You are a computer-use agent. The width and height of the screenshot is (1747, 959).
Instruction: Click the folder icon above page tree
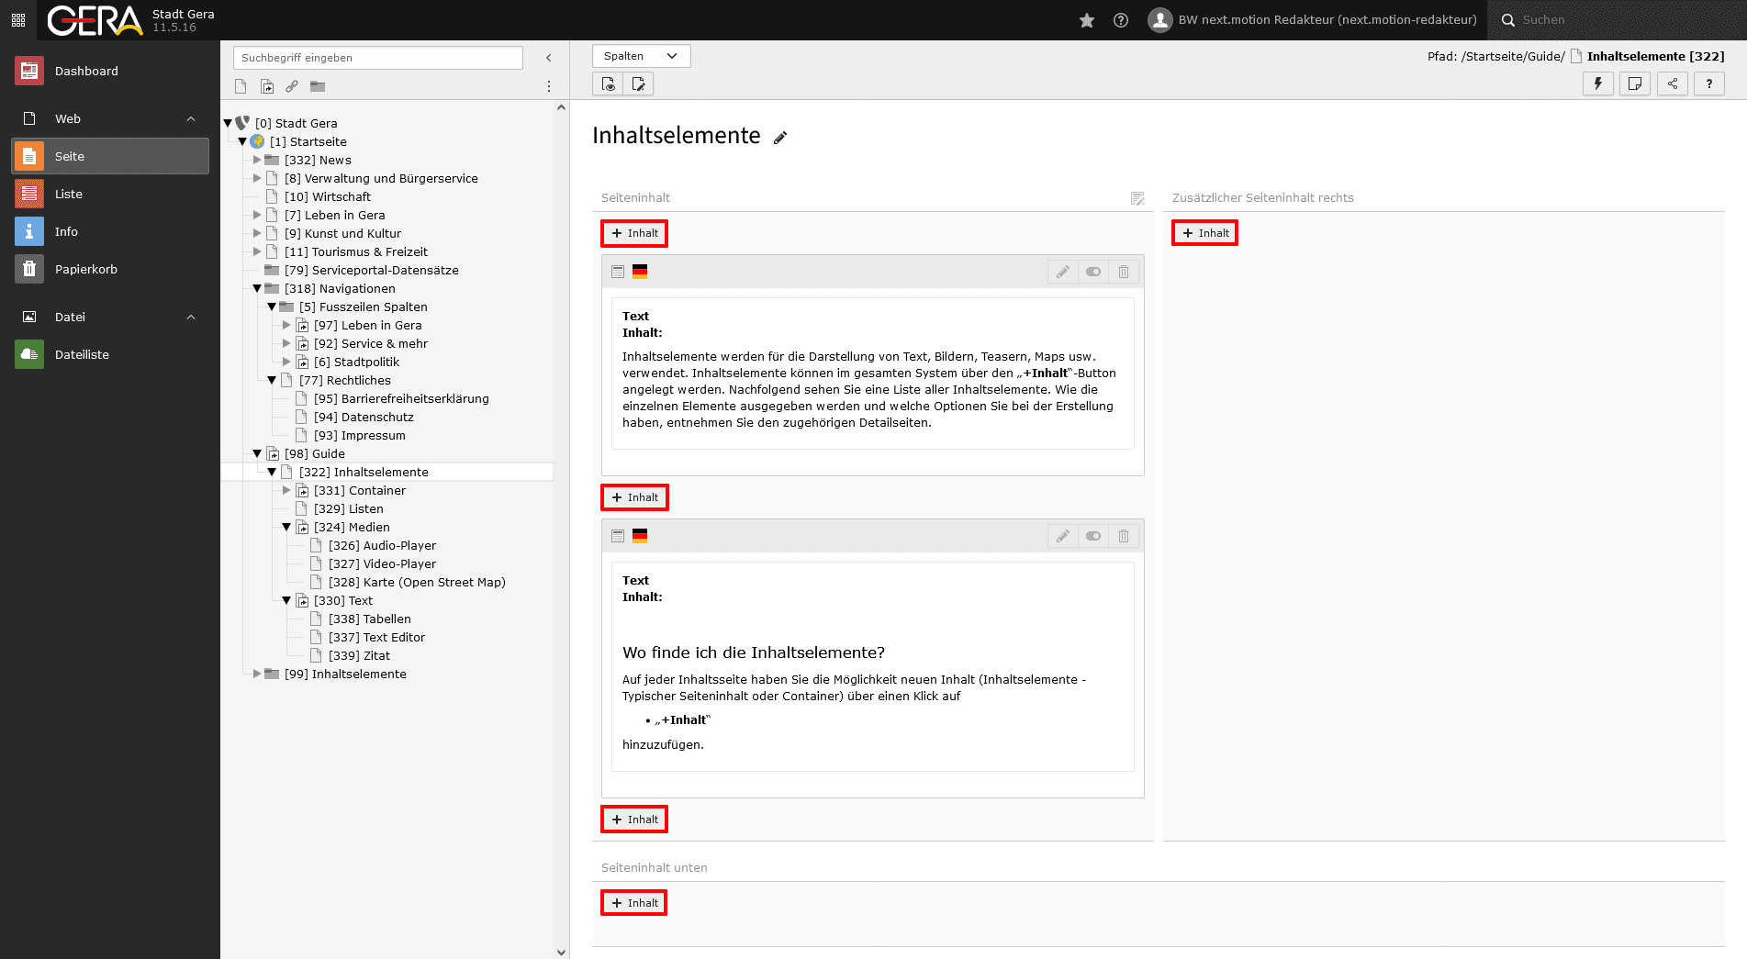pos(318,86)
